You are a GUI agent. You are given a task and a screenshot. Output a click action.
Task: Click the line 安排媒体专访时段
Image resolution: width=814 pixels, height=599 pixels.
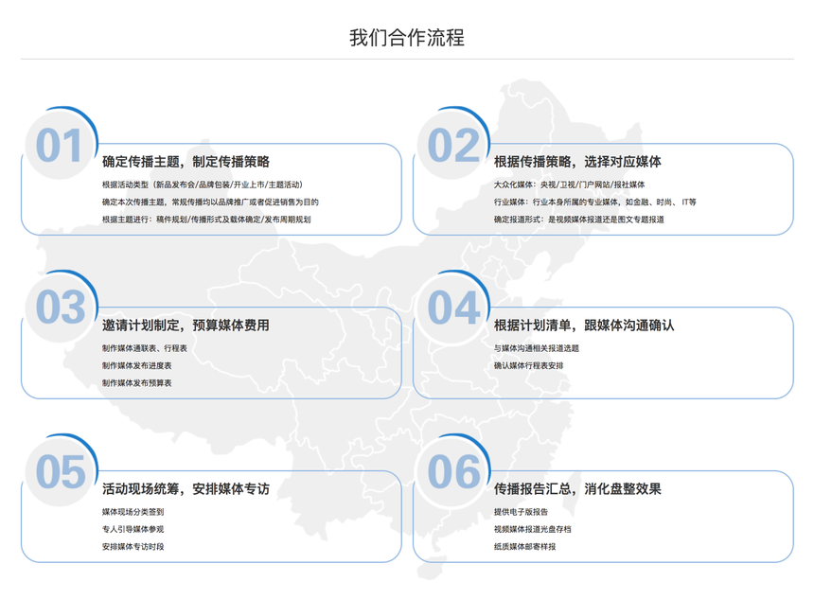[133, 547]
